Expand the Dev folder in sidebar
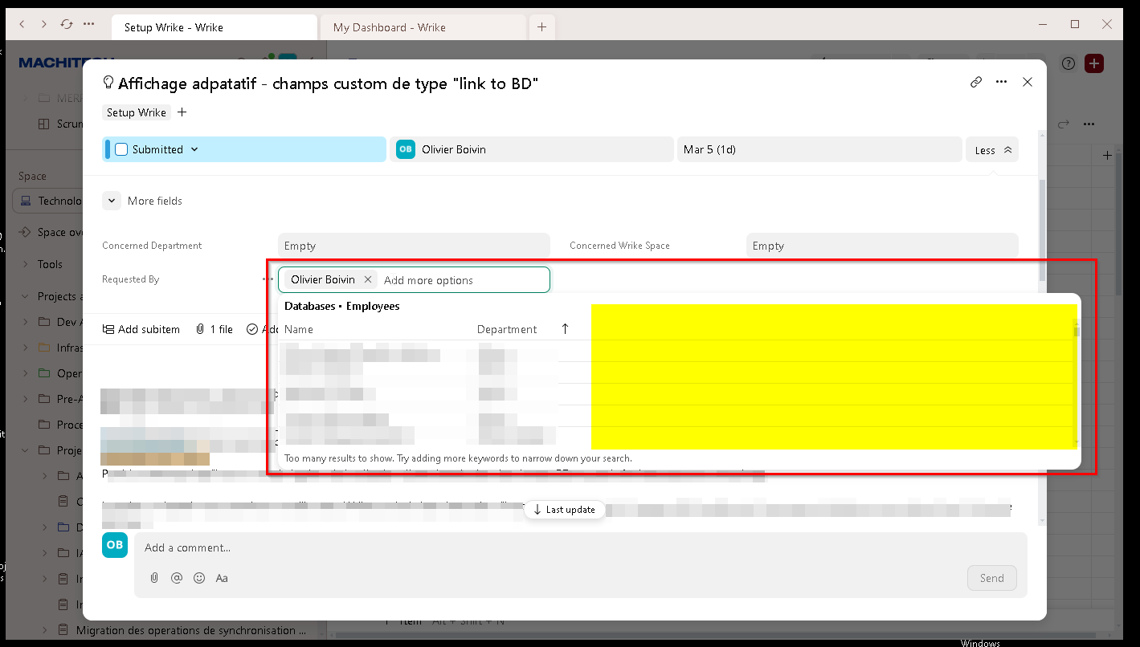 25,322
